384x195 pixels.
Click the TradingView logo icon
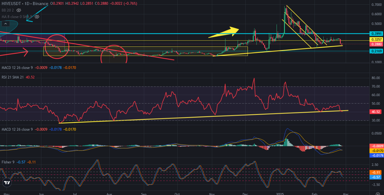coord(7,183)
